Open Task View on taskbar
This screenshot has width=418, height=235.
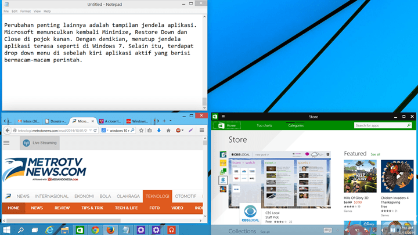pos(35,230)
